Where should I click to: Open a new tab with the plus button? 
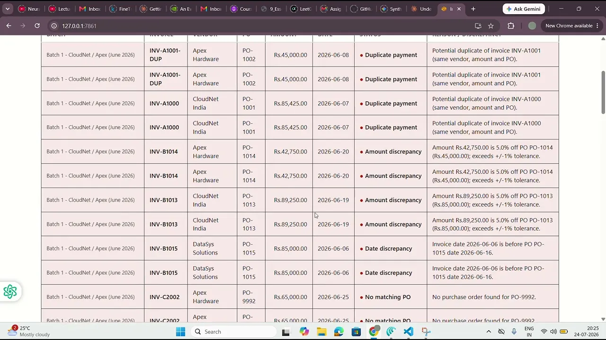473,8
